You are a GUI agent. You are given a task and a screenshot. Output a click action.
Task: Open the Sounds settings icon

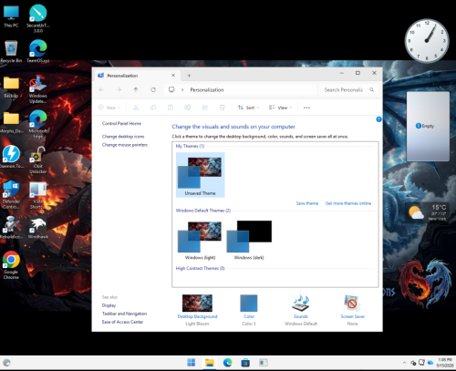[301, 303]
